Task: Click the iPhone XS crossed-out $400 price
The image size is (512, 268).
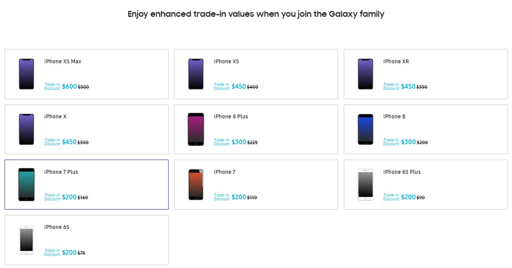Action: point(253,87)
